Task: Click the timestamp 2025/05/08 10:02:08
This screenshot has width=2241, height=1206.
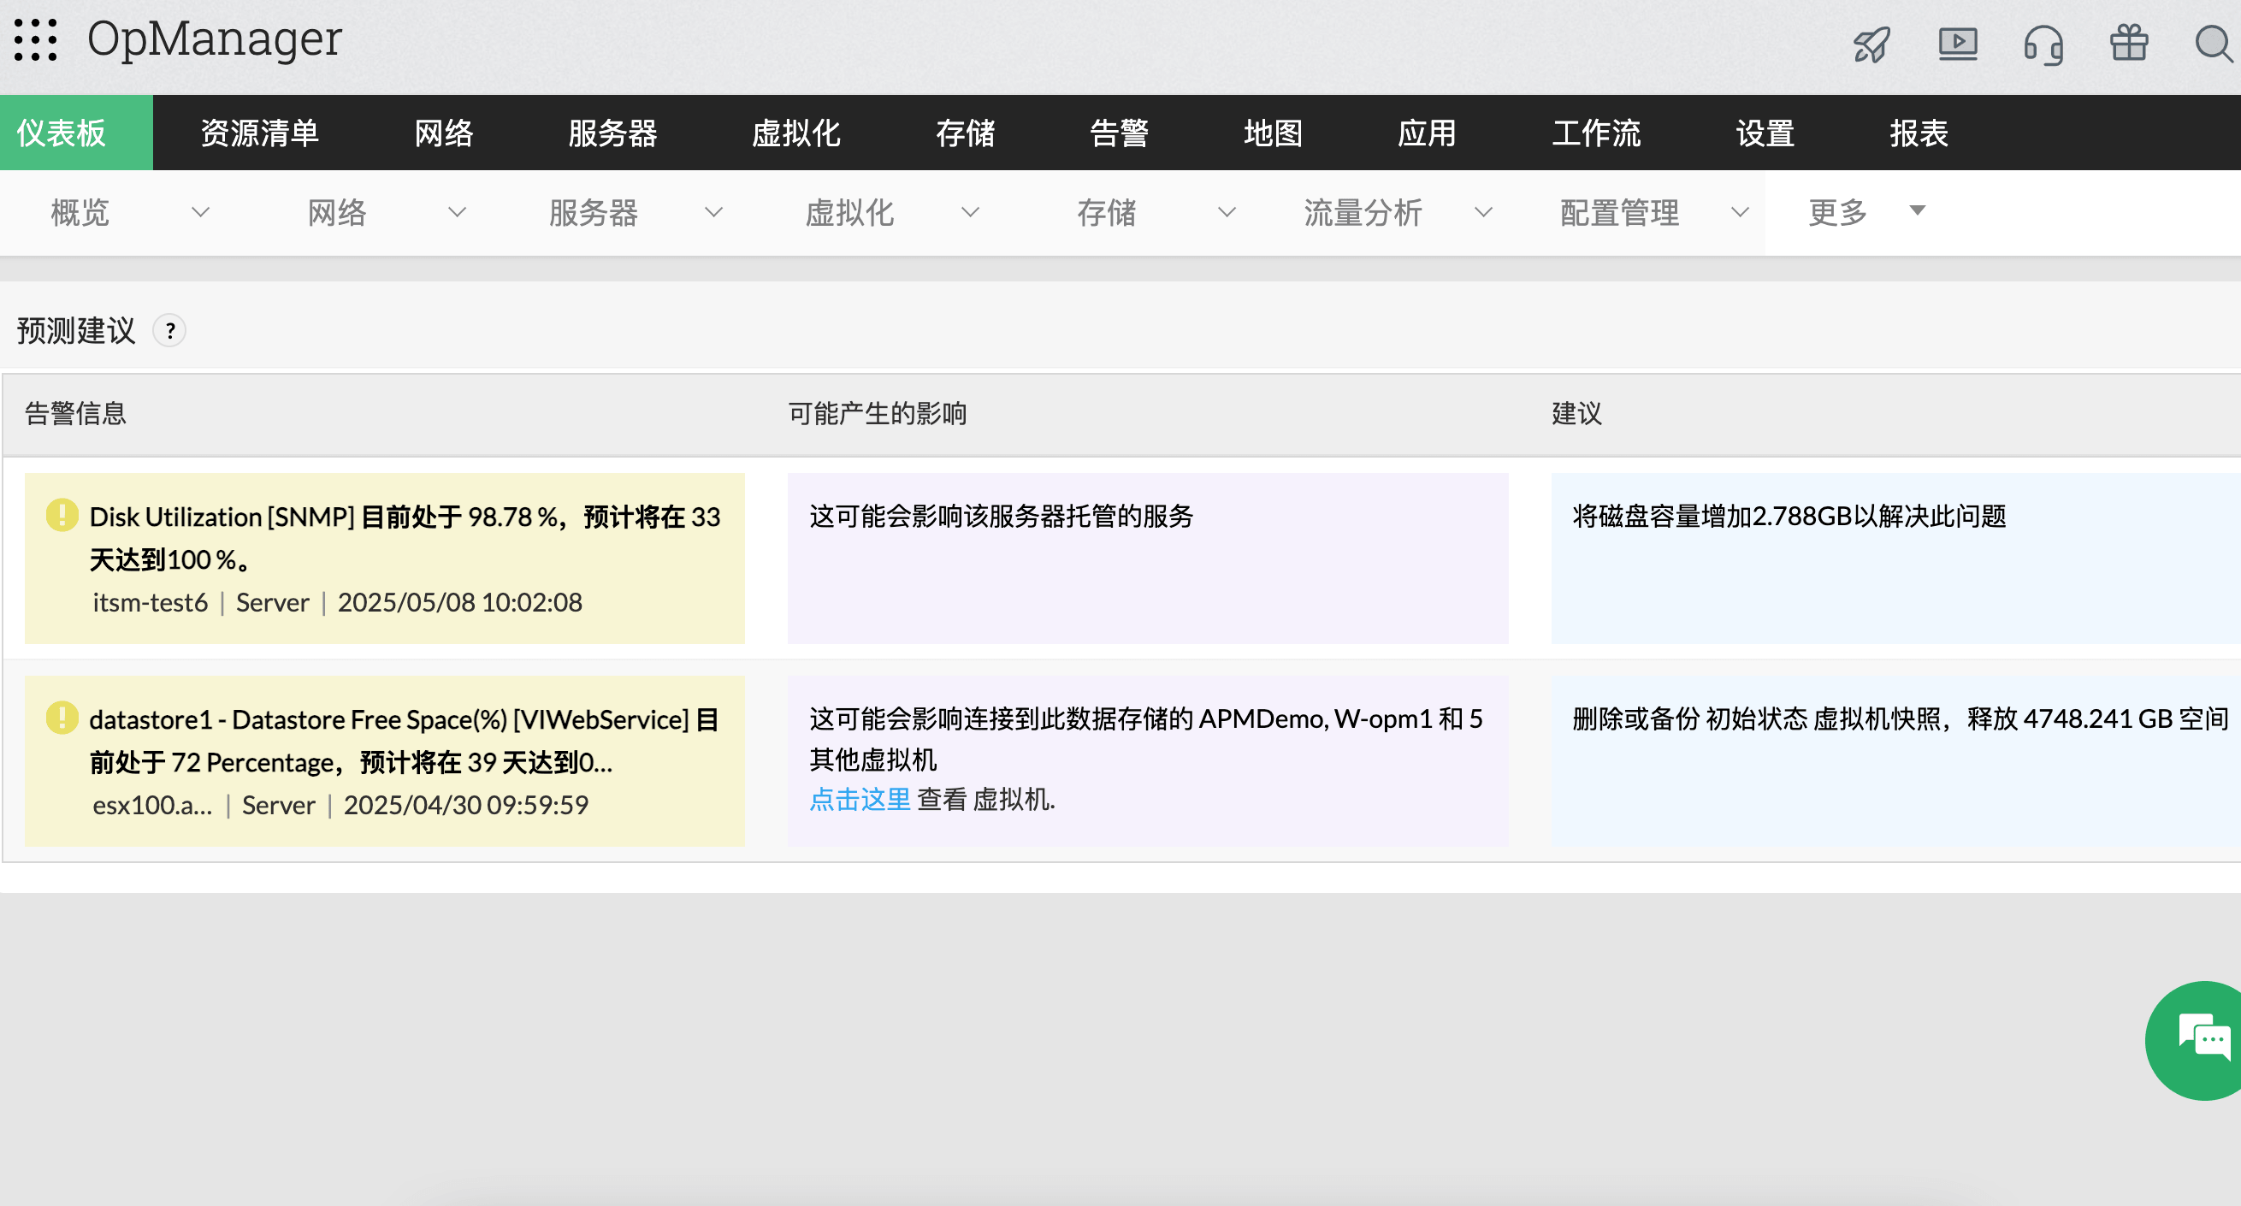Action: pos(460,602)
